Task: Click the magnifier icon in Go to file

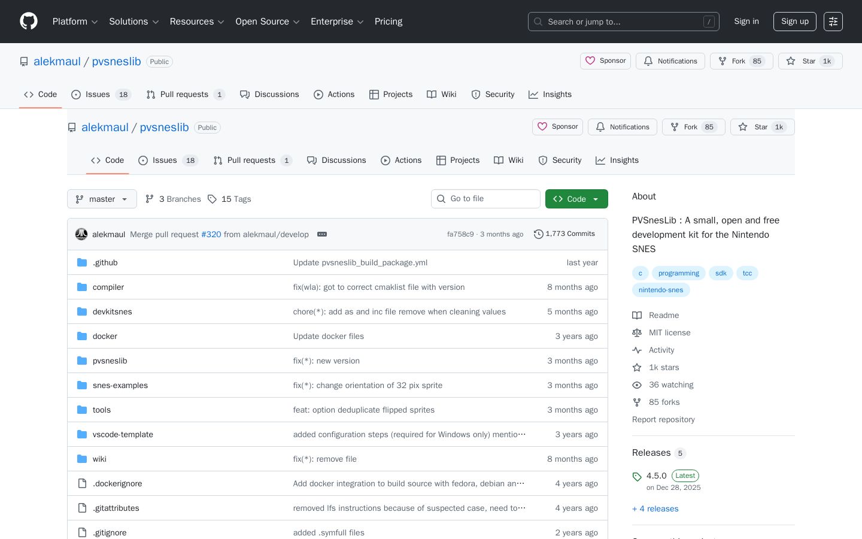Action: [441, 199]
